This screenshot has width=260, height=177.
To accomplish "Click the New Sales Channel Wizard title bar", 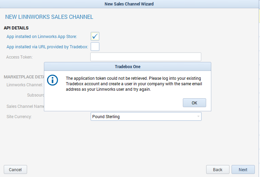I will coord(129,4).
